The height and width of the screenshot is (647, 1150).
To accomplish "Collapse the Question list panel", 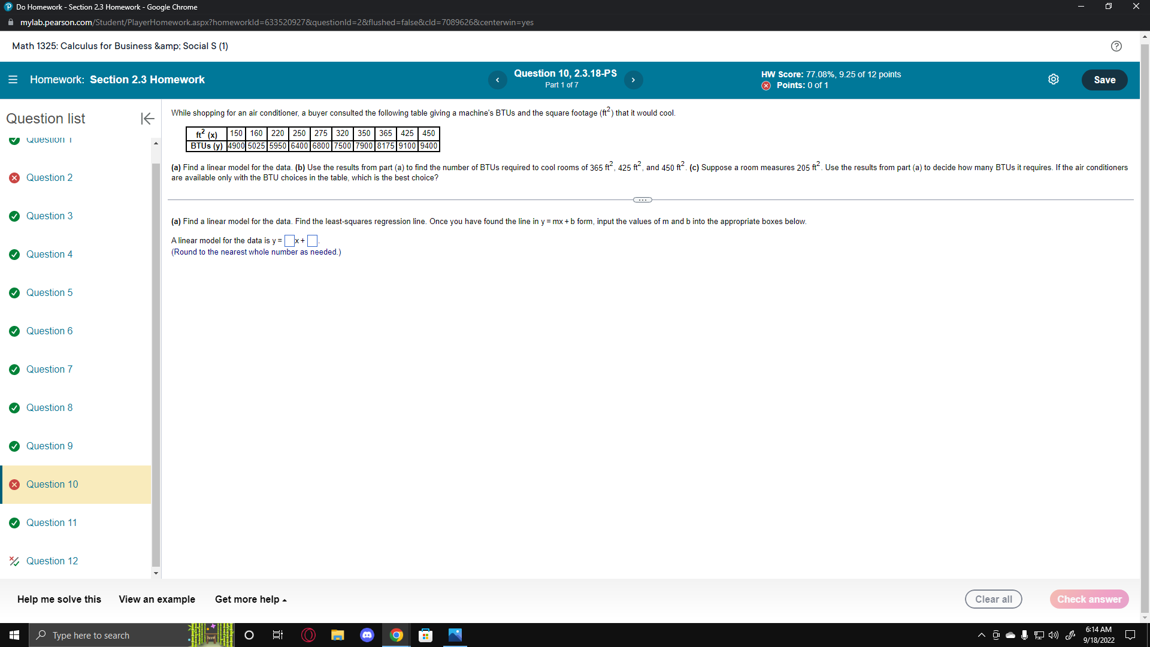I will (x=147, y=119).
